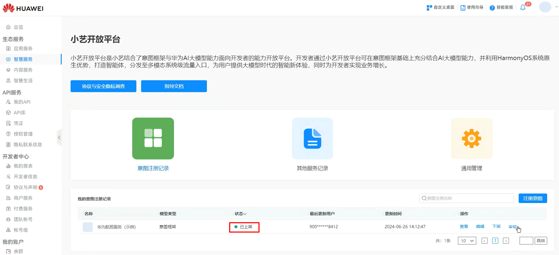Open 使用向导 in the top bar
Screen dimensions: 559x255
coord(472,7)
